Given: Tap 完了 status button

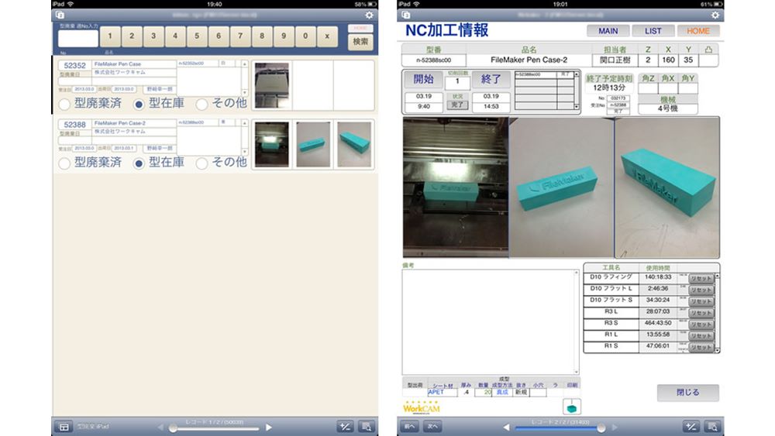Looking at the screenshot, I should tap(458, 105).
